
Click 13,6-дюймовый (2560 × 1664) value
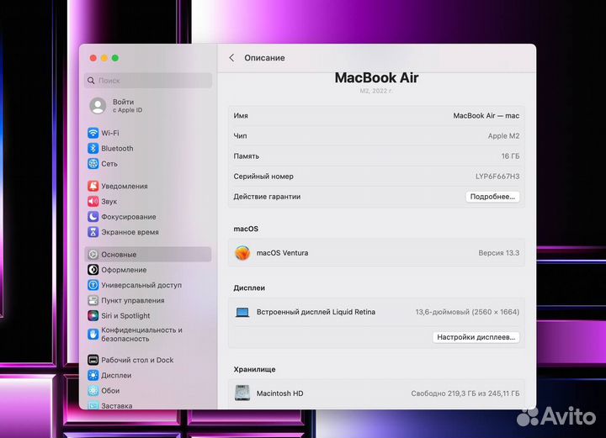pos(467,312)
